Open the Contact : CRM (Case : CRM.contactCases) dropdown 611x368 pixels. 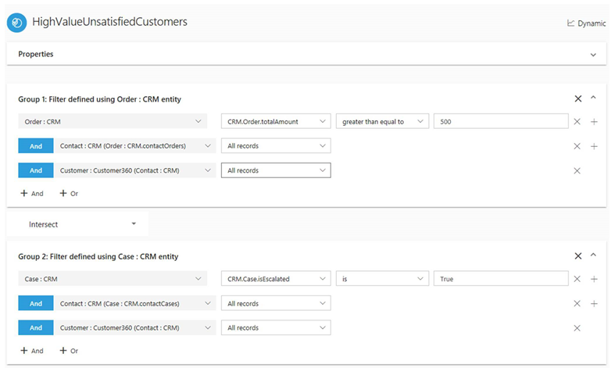pos(135,303)
